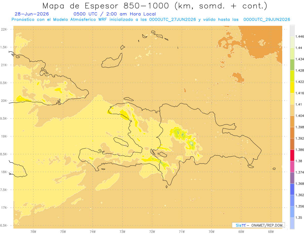The width and height of the screenshot is (304, 235).
Task: Click the '9.5N' latitude label
Action: pyautogui.click(x=4, y=119)
